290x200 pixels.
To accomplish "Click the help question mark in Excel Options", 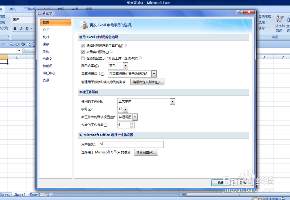I will (240, 12).
